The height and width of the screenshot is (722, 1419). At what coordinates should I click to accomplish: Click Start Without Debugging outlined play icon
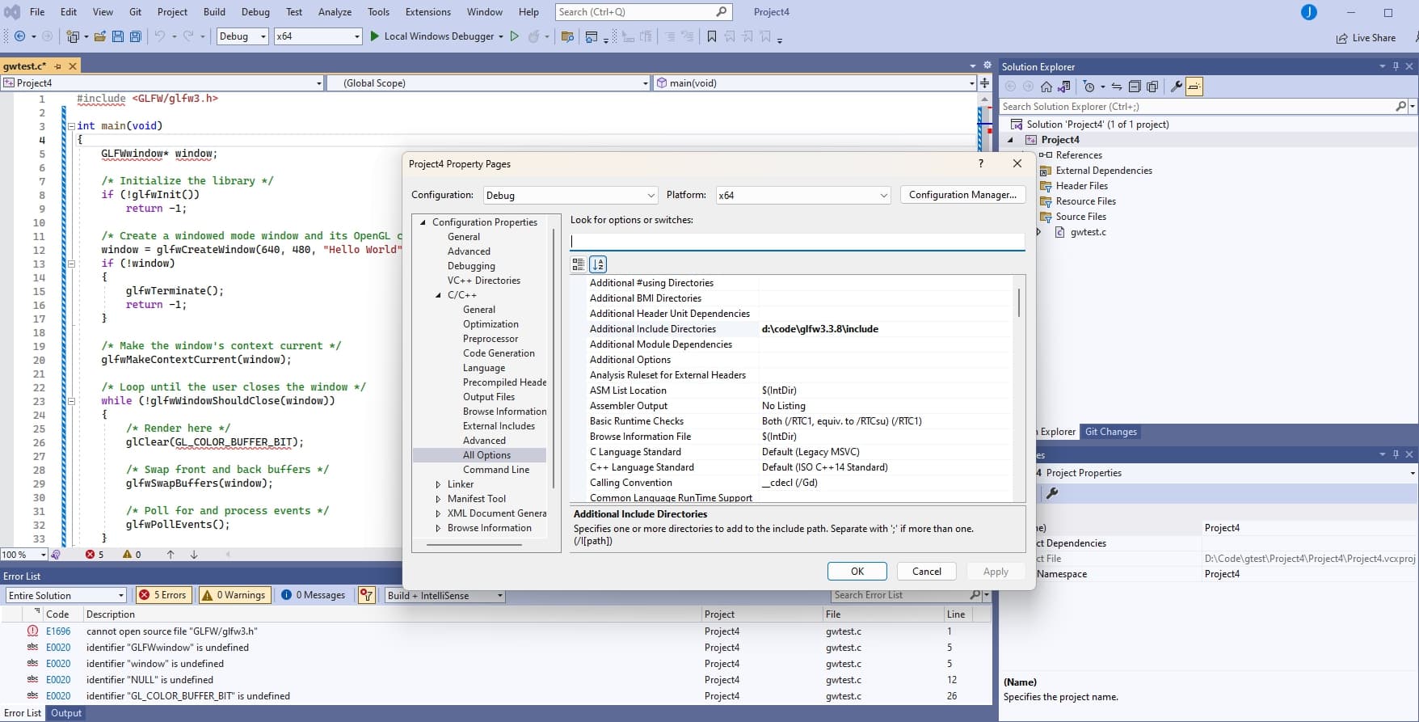514,36
